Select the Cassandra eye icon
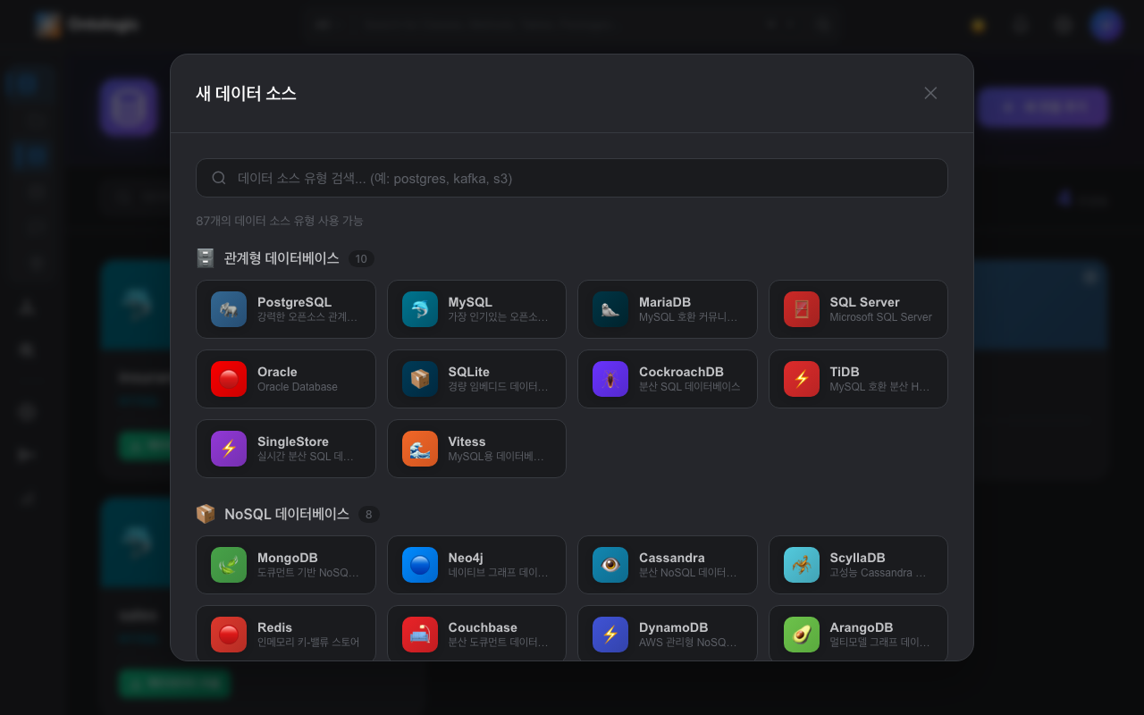The height and width of the screenshot is (715, 1144). pyautogui.click(x=610, y=565)
